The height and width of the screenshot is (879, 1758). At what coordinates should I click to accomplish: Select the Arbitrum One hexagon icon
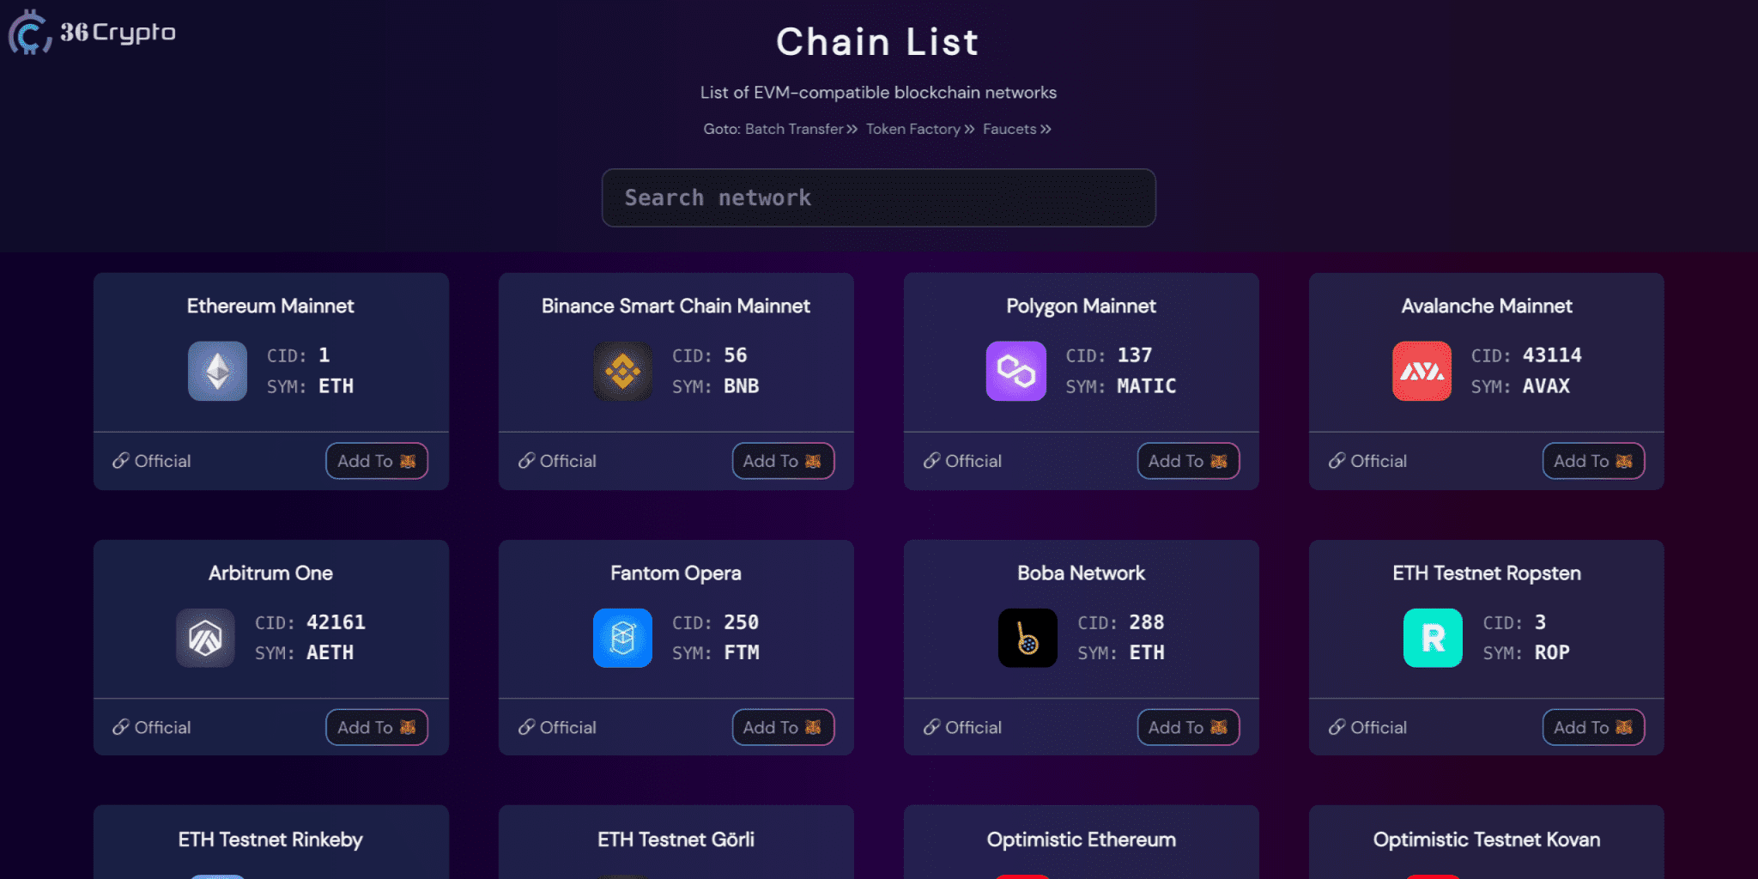205,638
